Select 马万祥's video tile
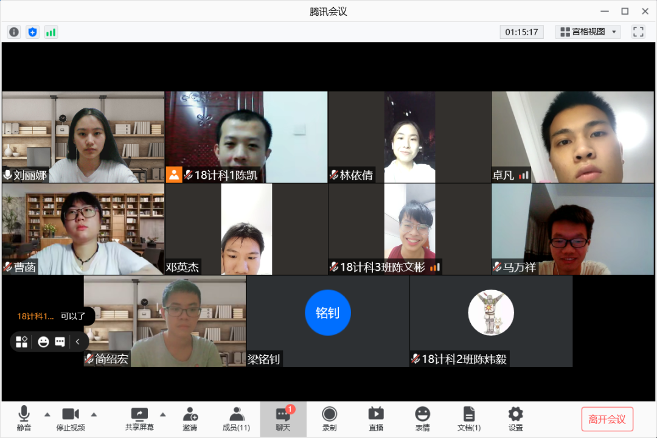Viewport: 657px width, 438px height. click(572, 229)
